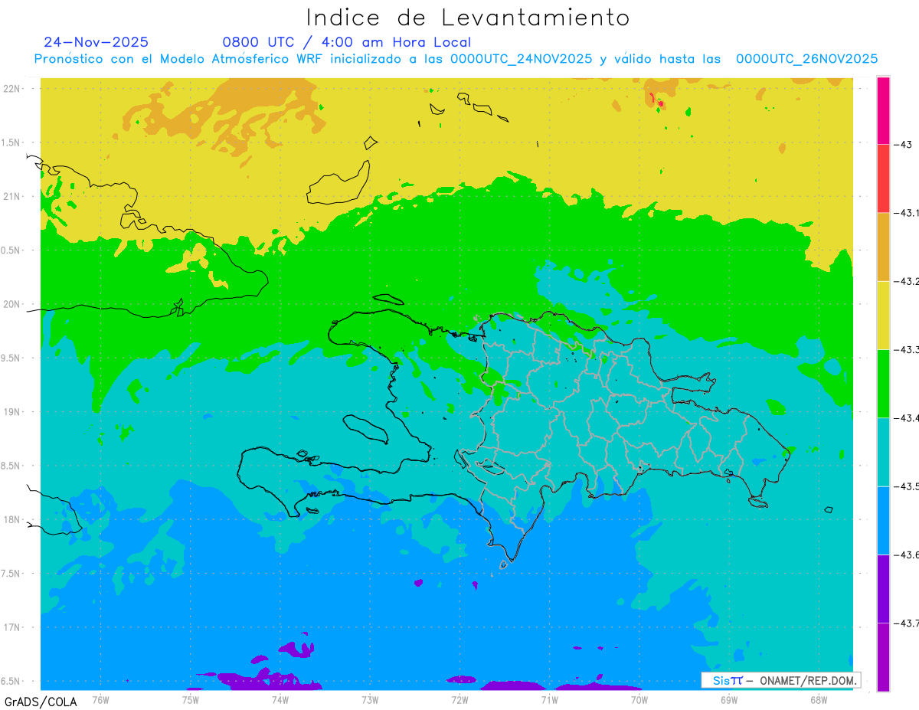Select the "-43" color scale value
Image resolution: width=919 pixels, height=710 pixels.
pos(902,145)
